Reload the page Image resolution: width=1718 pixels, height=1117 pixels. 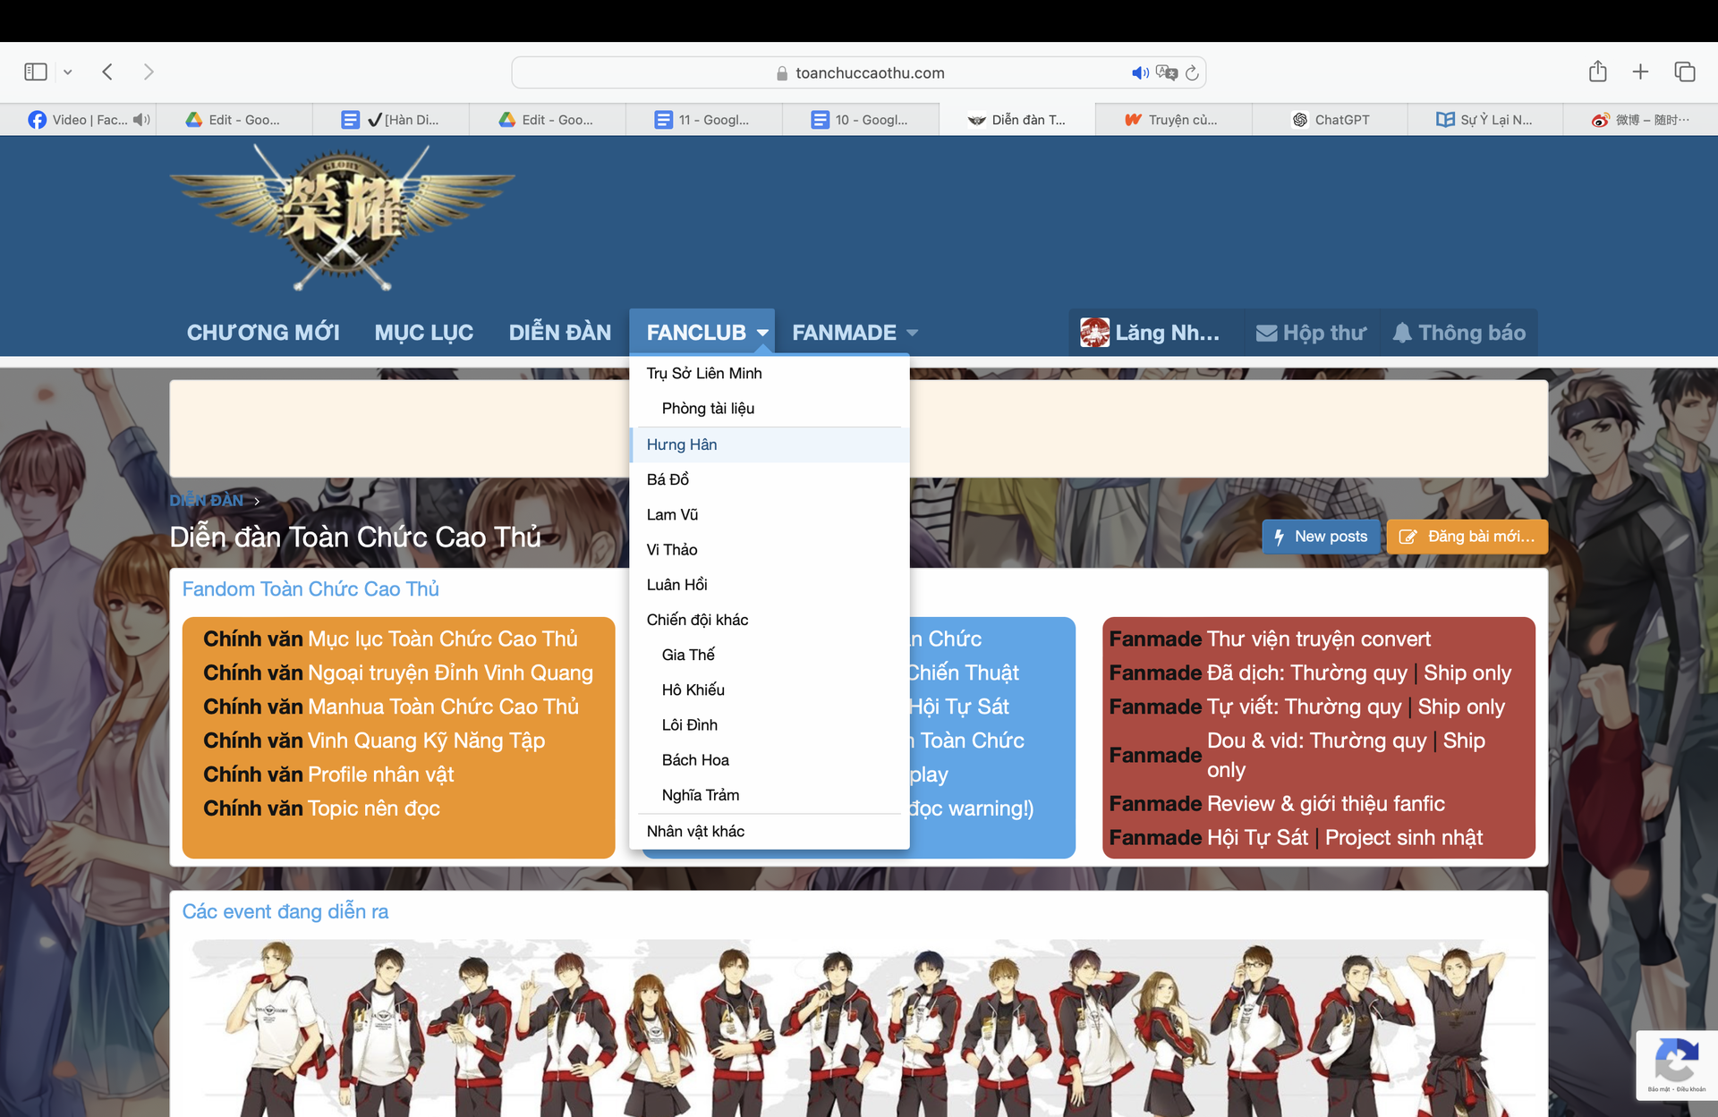click(x=1192, y=72)
